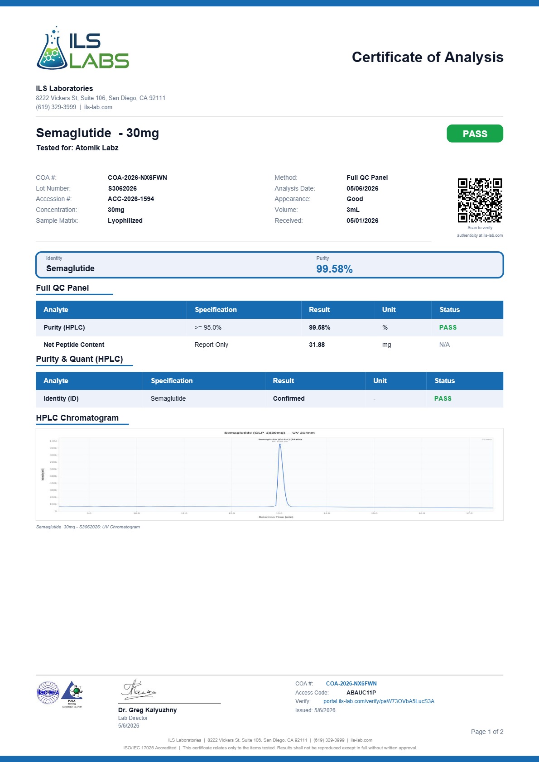Click the Semaglutide - 30mg heading

click(97, 133)
